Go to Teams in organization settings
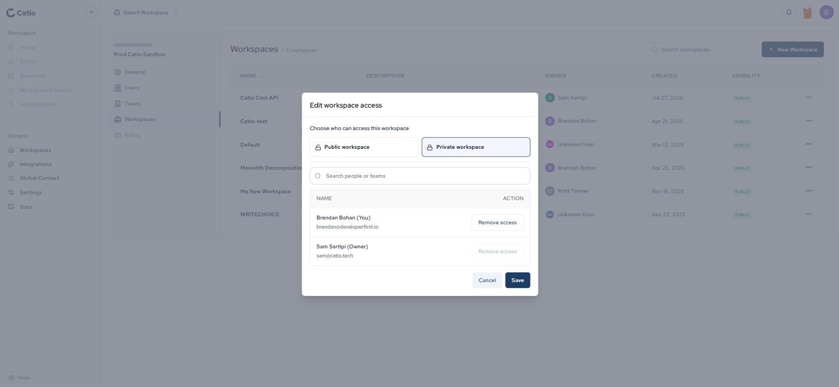Viewport: 839px width, 387px height. [132, 104]
